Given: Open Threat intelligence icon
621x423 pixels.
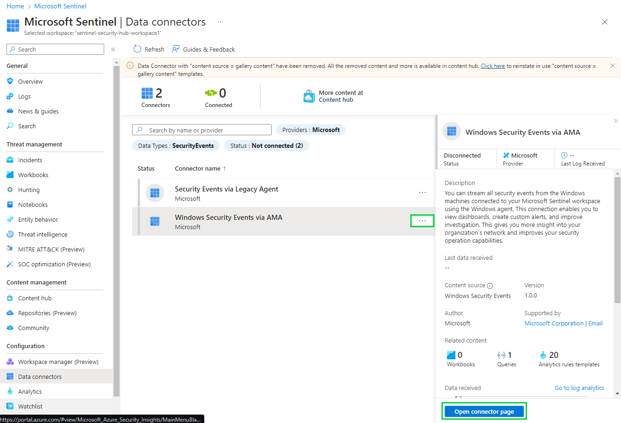Looking at the screenshot, I should coord(10,234).
